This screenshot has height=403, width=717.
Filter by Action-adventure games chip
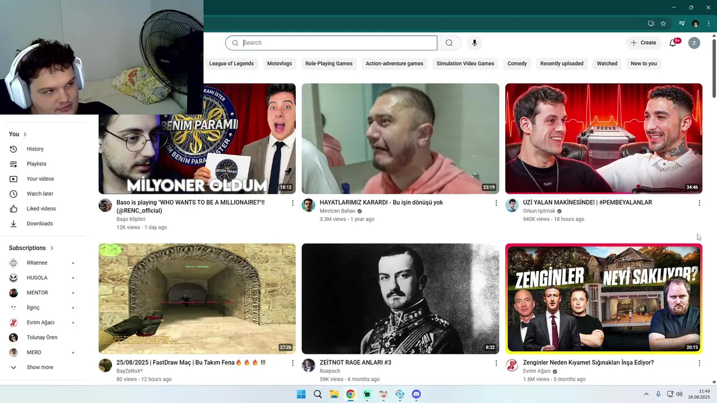point(394,63)
